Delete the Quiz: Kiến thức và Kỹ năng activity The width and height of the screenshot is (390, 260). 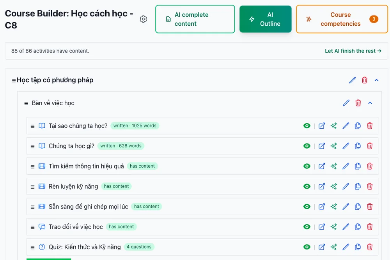370,247
